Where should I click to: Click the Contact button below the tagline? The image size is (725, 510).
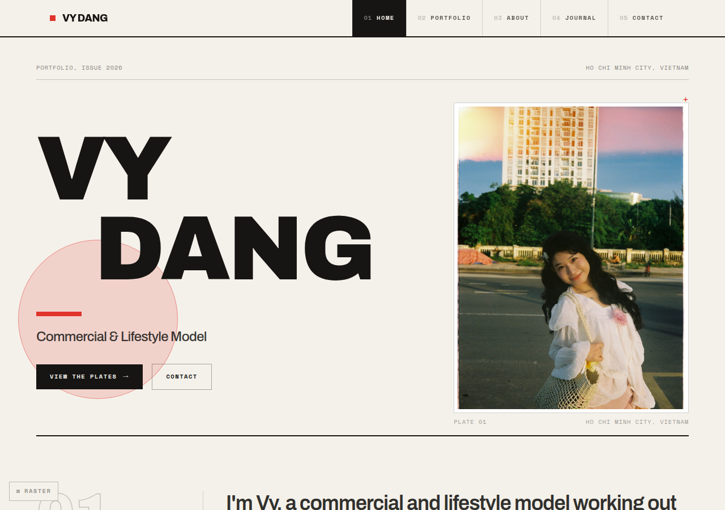click(182, 377)
